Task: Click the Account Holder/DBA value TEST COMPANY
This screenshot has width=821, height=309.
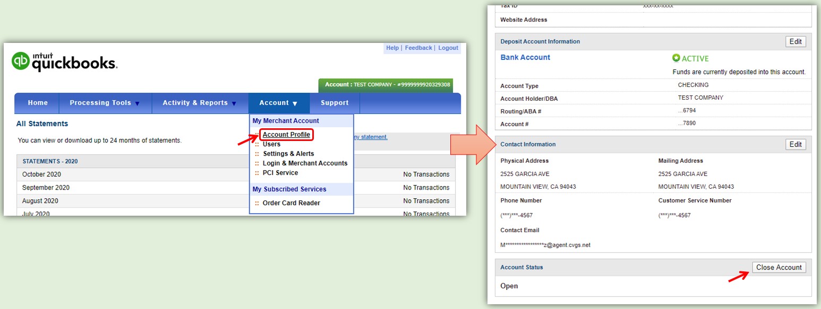Action: (700, 98)
